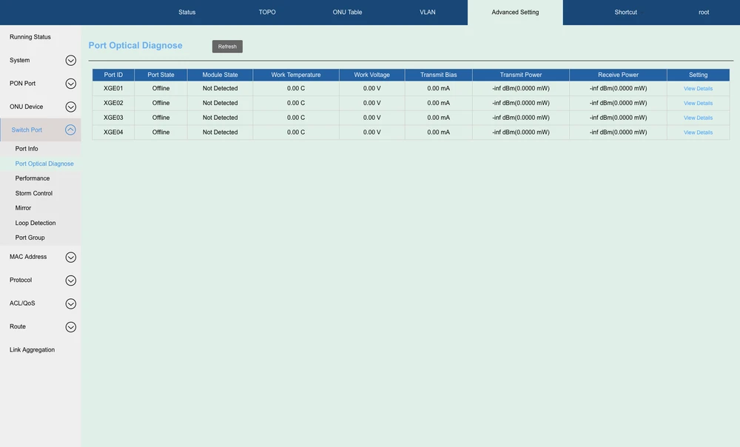Open Link Aggregation menu item

(x=32, y=350)
